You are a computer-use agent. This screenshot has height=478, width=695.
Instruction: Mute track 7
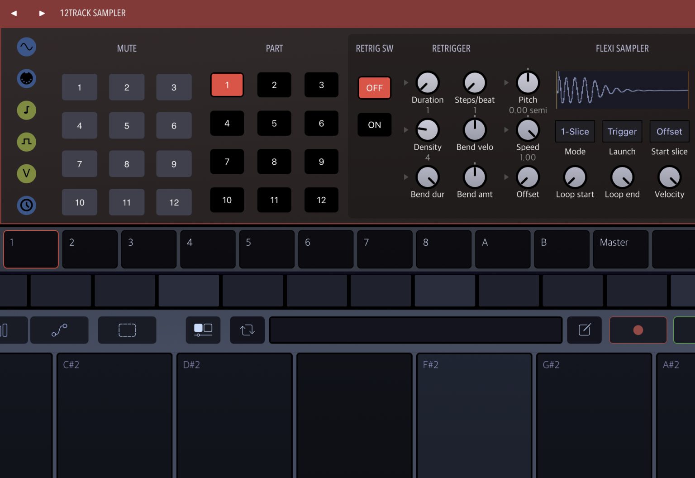click(x=80, y=164)
